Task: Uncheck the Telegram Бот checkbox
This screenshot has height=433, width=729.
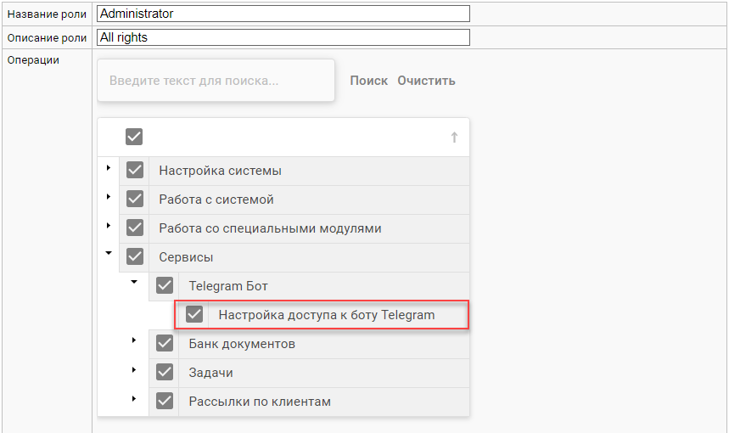Action: coord(165,286)
